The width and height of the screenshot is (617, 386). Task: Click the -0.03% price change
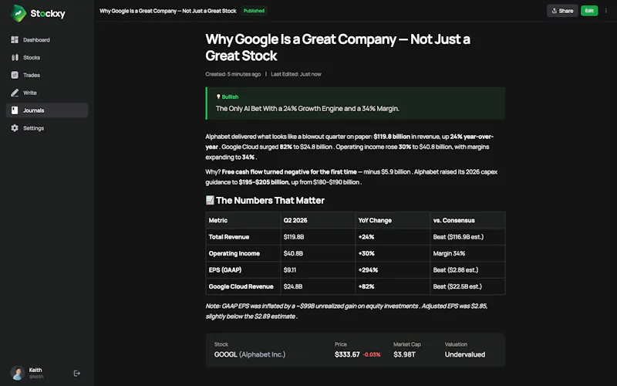pos(372,354)
